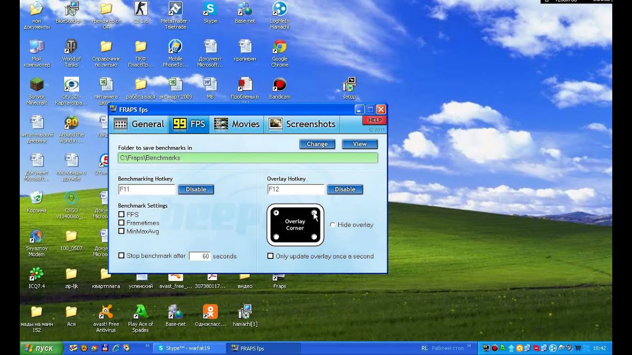This screenshot has height=355, width=632.
Task: Click View to open benchmarks folder
Action: [x=359, y=144]
